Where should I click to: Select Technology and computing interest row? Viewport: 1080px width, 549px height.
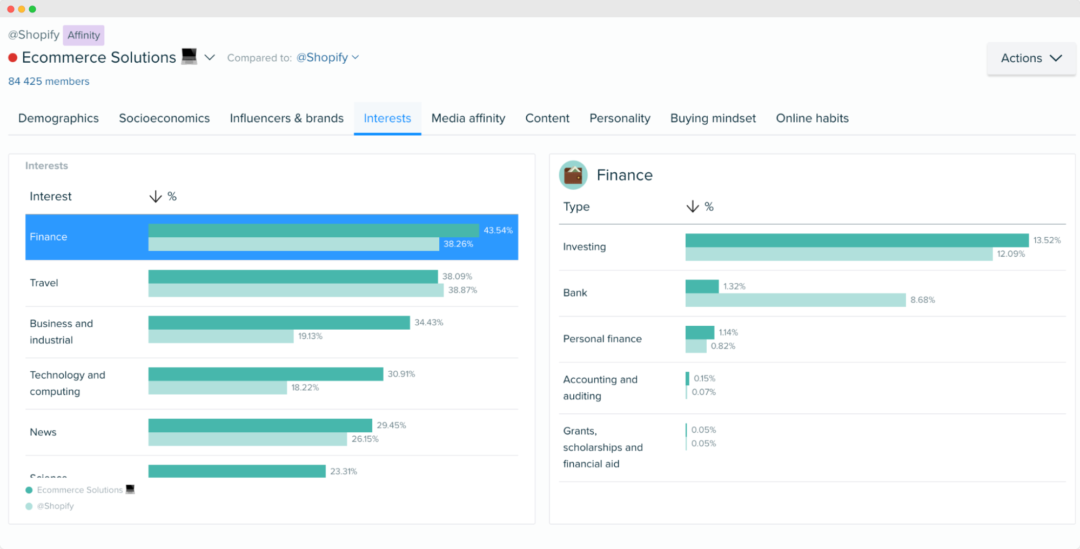point(272,383)
